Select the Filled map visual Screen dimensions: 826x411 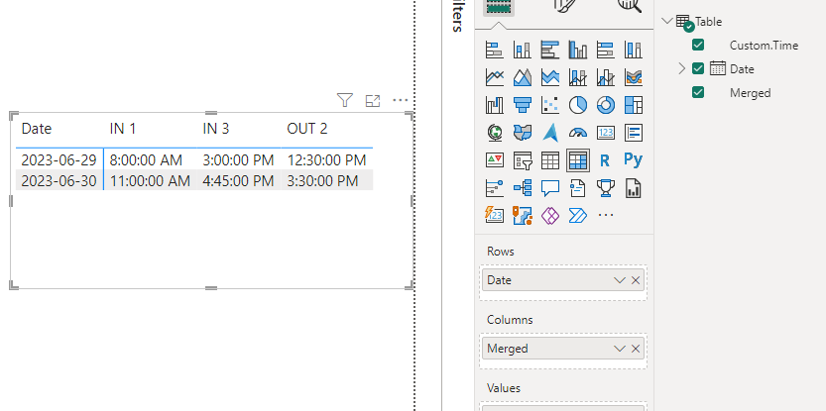point(522,133)
